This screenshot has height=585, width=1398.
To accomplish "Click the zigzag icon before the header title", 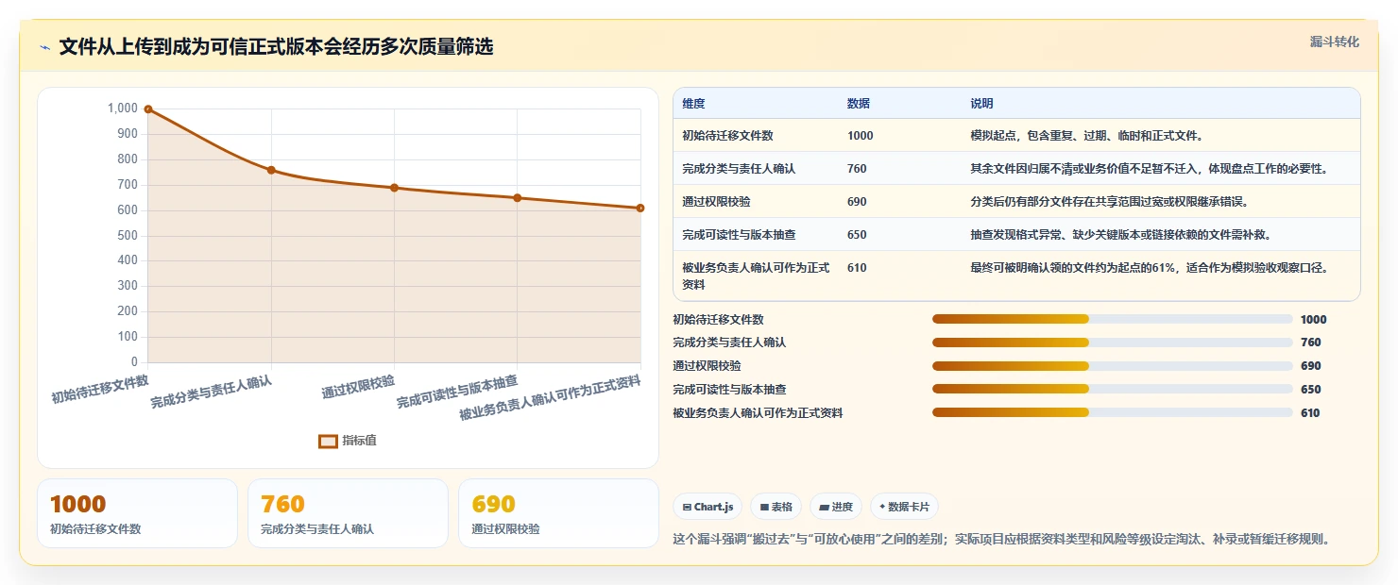I will click(x=45, y=47).
